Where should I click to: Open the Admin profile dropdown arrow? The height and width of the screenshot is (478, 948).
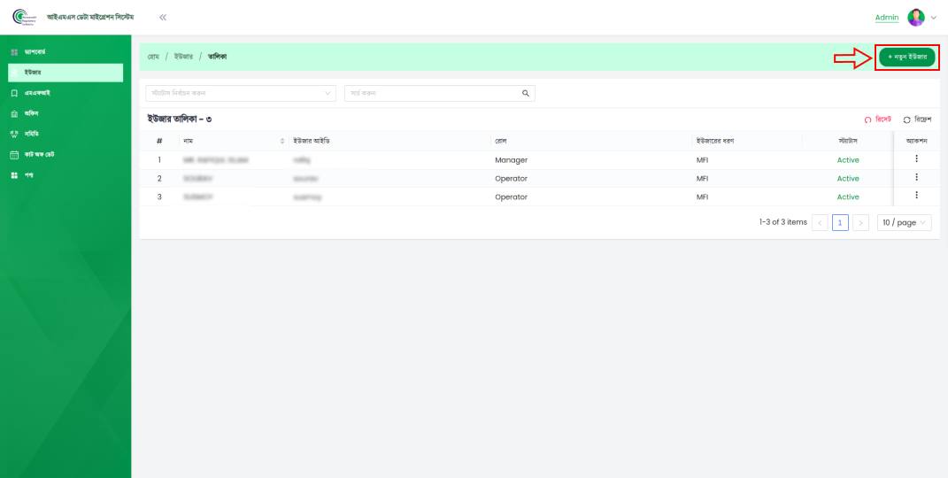(x=933, y=18)
